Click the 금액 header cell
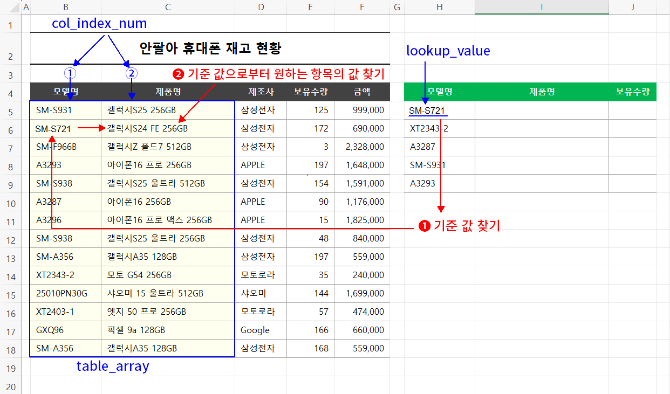Screen dimensions: 670x394 362,92
